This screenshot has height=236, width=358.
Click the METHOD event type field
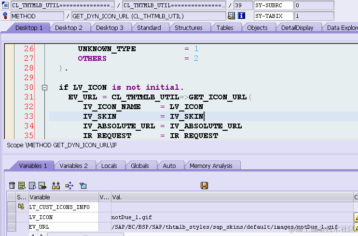click(37, 16)
